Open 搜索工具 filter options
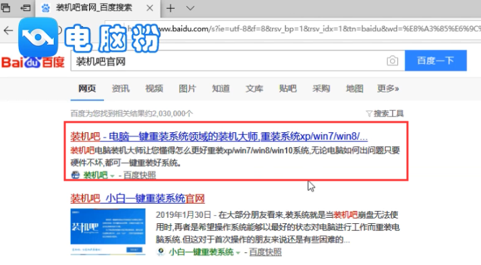This screenshot has width=481, height=265. (385, 113)
